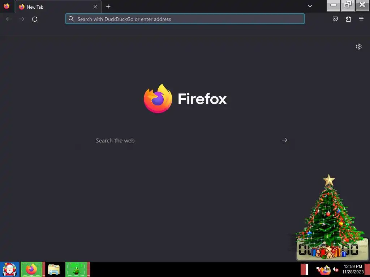Click the search magnifier in address bar
Screen dimensions: 370x277
(71, 19)
